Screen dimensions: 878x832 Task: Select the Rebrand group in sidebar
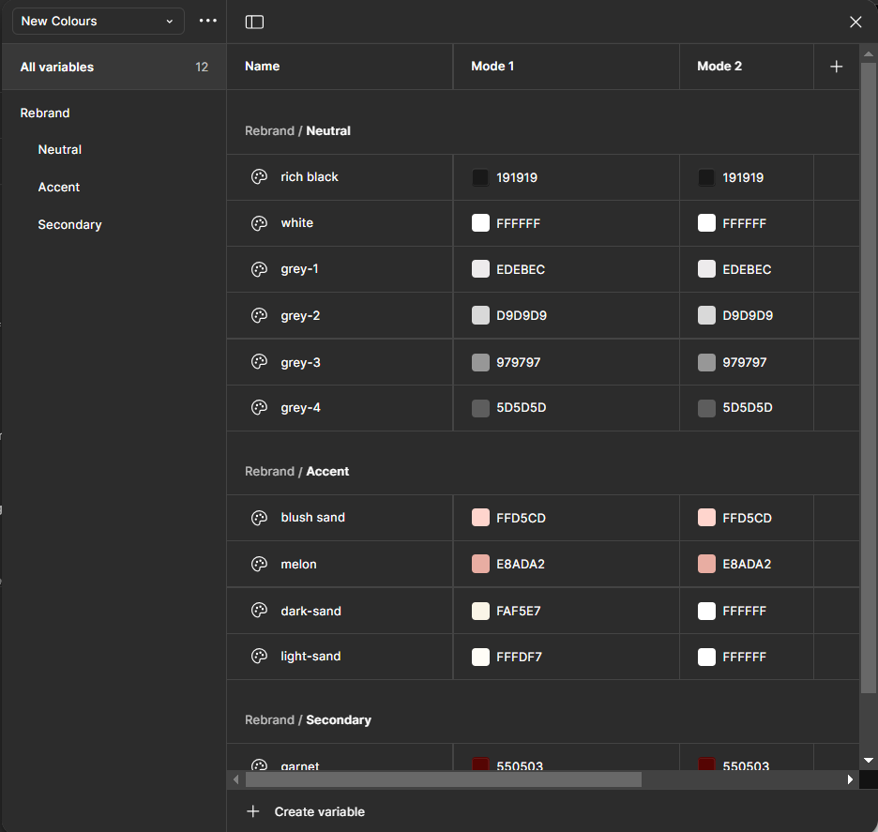[45, 113]
